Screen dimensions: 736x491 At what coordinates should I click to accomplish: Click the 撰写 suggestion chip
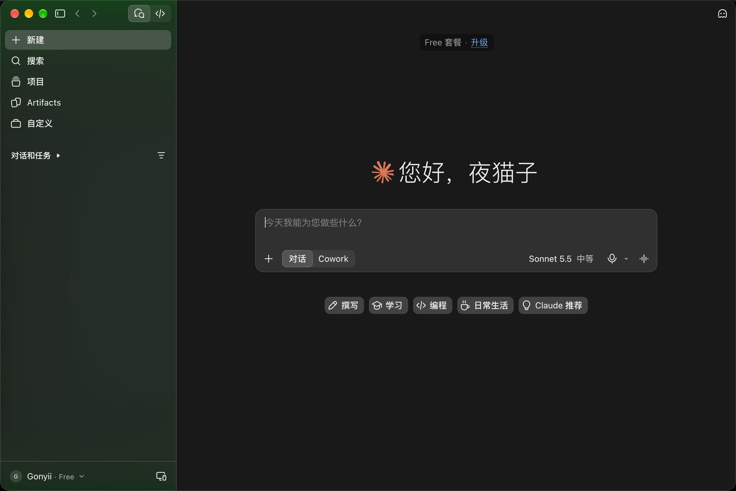coord(344,305)
